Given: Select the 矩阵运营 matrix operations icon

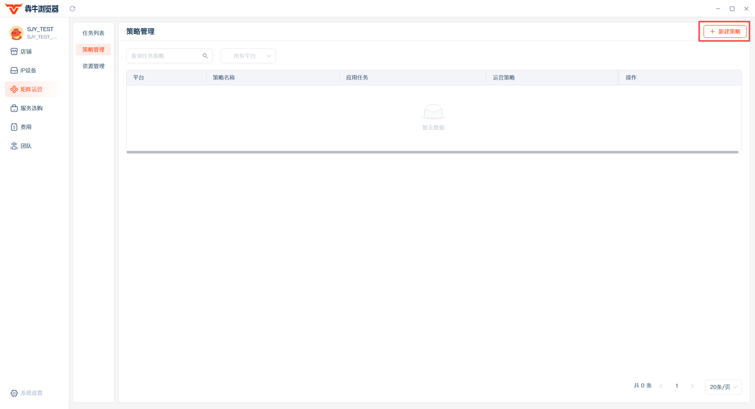Looking at the screenshot, I should click(x=14, y=90).
